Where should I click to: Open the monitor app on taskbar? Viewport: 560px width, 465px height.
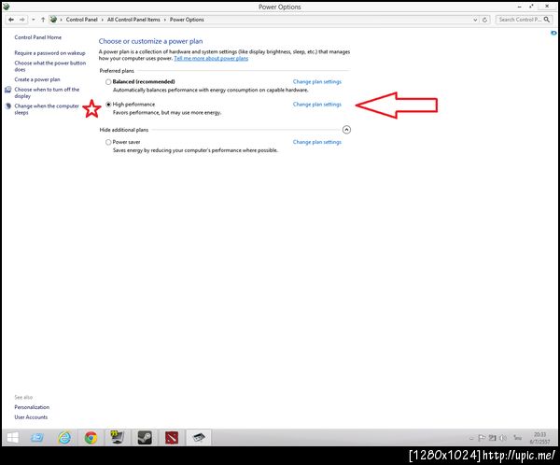118,438
